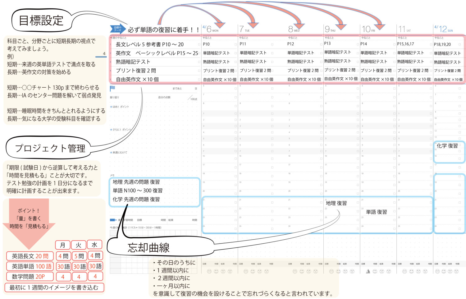The height and width of the screenshot is (299, 466).
Task: Select Monday's crying face at row end
Action: click(230, 271)
